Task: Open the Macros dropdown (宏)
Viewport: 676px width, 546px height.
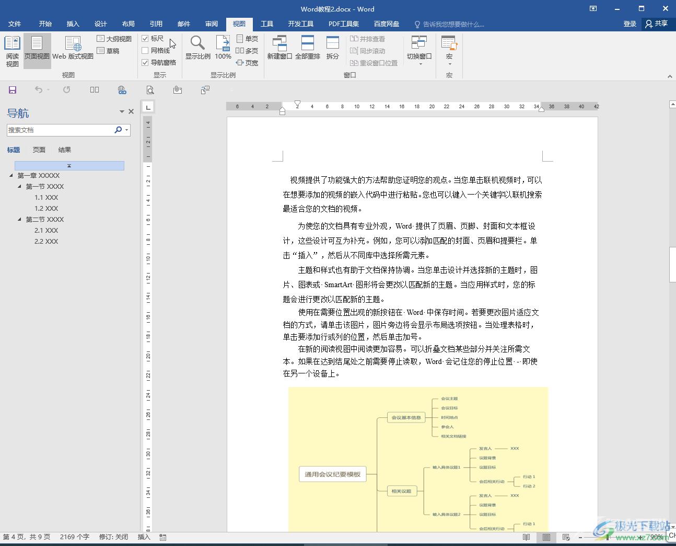Action: [449, 50]
